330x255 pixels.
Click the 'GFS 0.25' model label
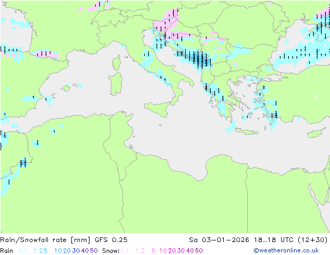pyautogui.click(x=111, y=240)
